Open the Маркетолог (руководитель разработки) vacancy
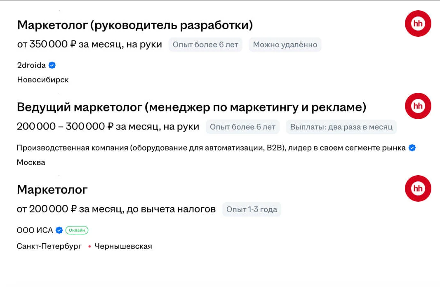 point(135,25)
